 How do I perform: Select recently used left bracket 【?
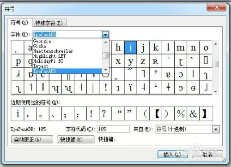(x=156, y=114)
